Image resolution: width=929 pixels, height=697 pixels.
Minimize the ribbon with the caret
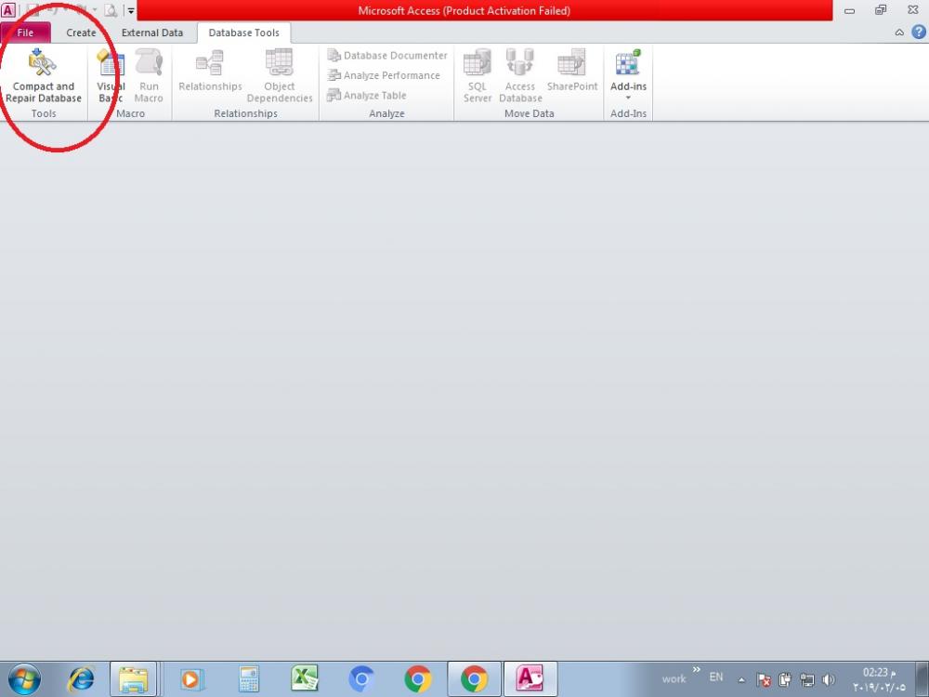[899, 33]
